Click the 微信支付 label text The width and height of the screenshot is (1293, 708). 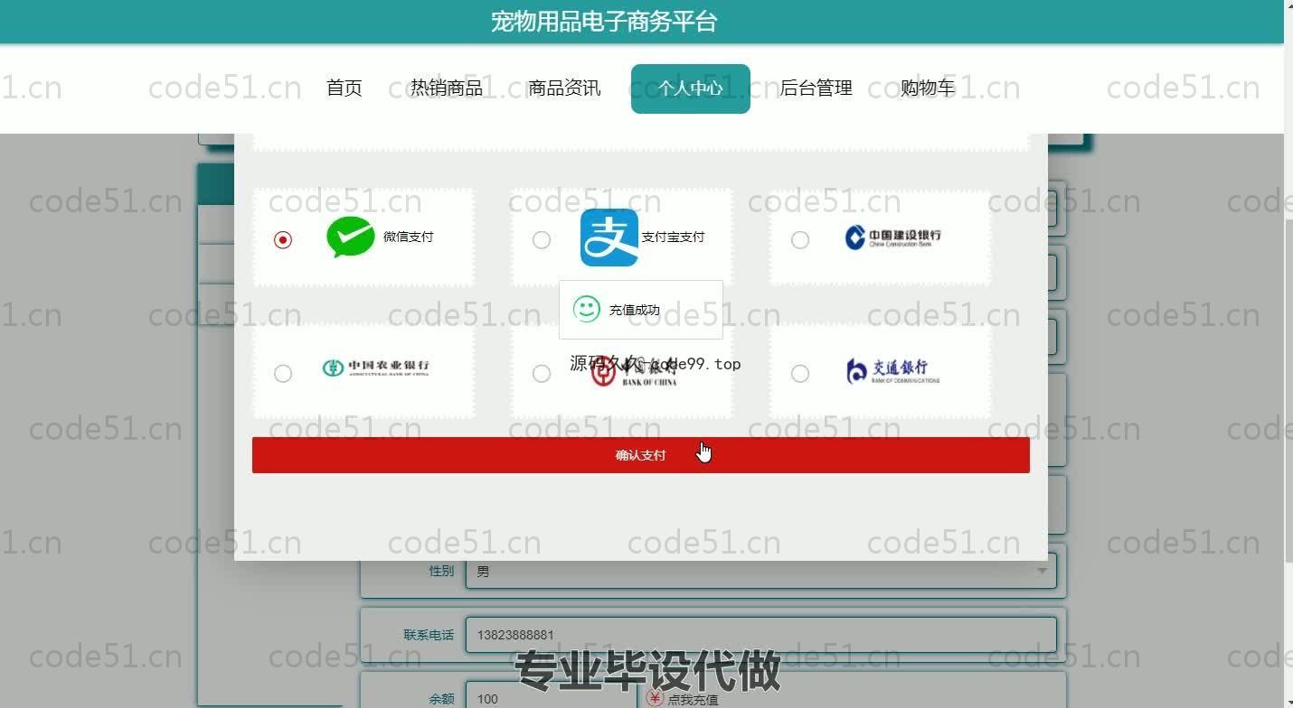(x=409, y=237)
